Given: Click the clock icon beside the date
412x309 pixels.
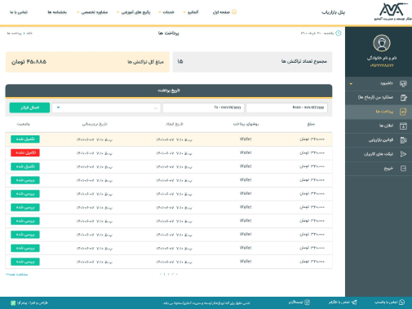Looking at the screenshot, I should pos(339,33).
